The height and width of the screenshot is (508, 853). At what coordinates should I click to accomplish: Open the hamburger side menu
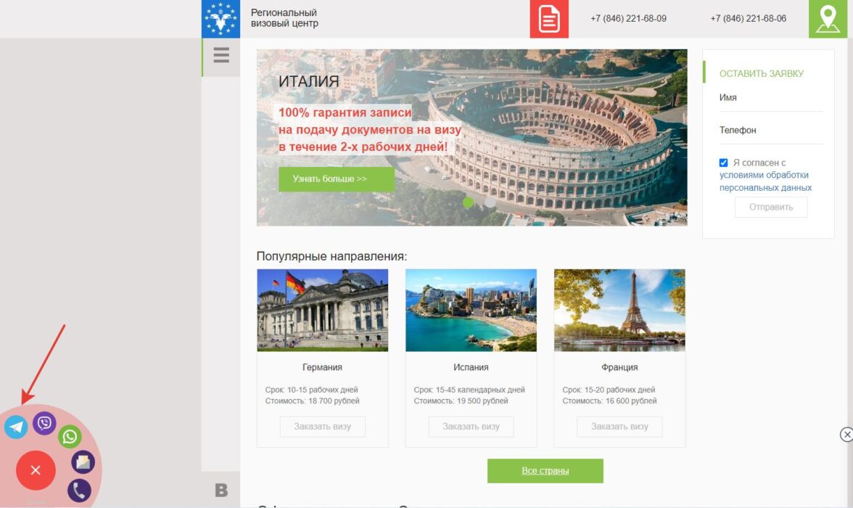[x=221, y=55]
